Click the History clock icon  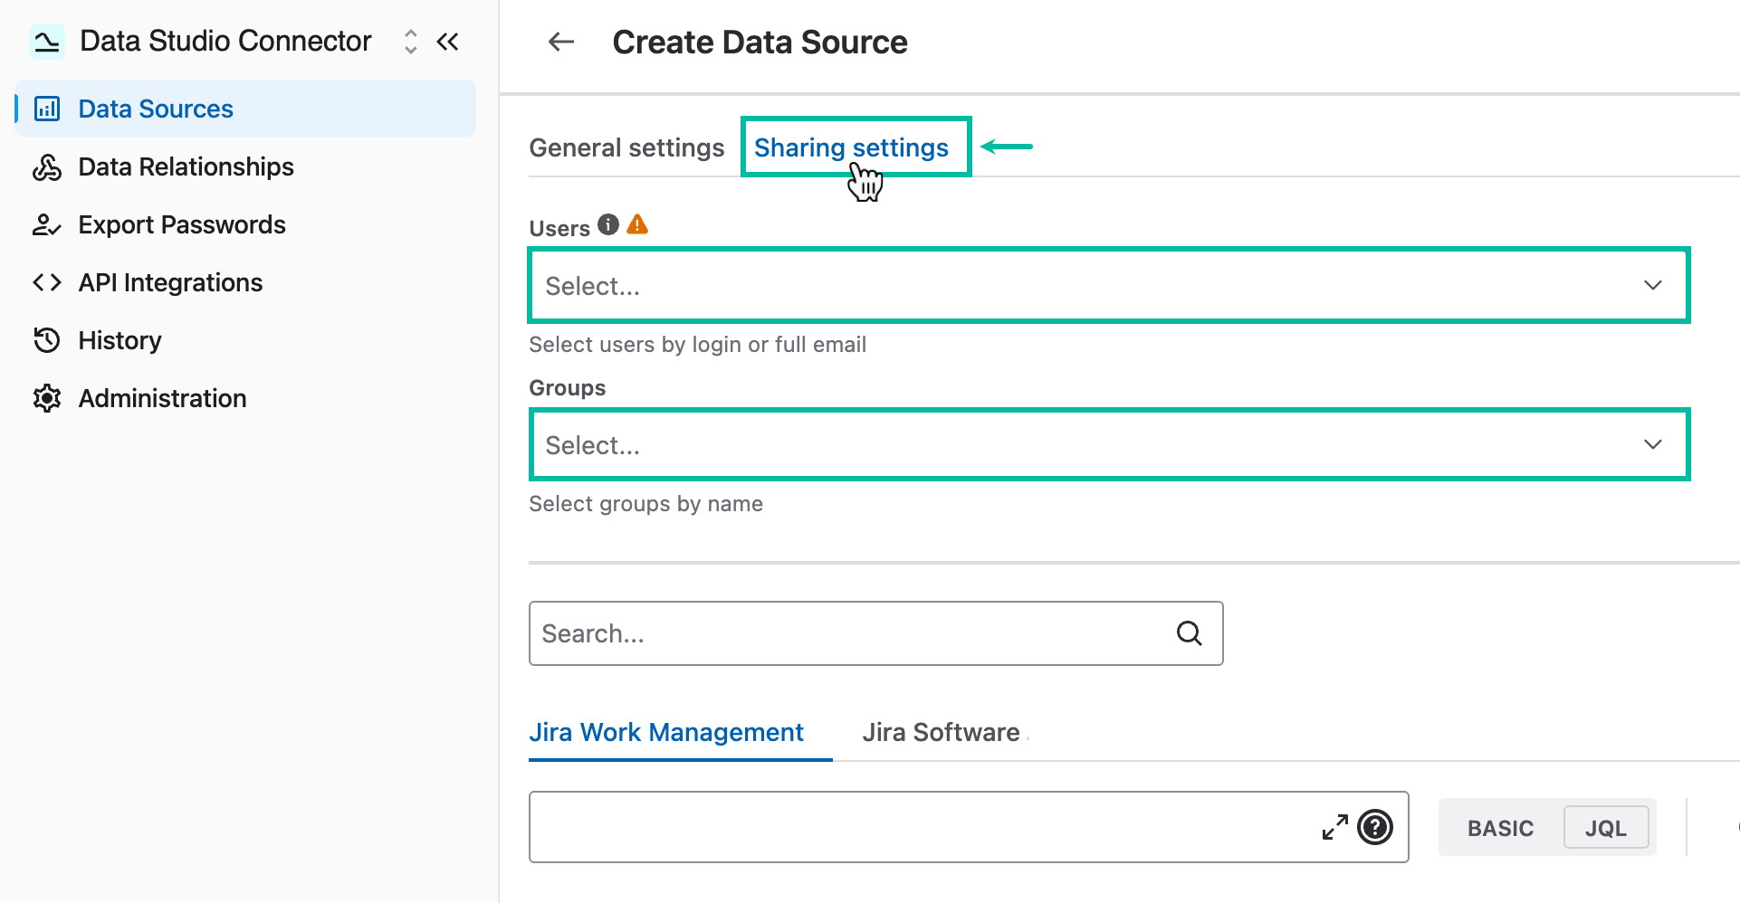pyautogui.click(x=47, y=340)
